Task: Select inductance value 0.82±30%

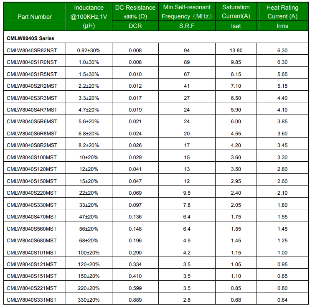Action: click(x=89, y=51)
